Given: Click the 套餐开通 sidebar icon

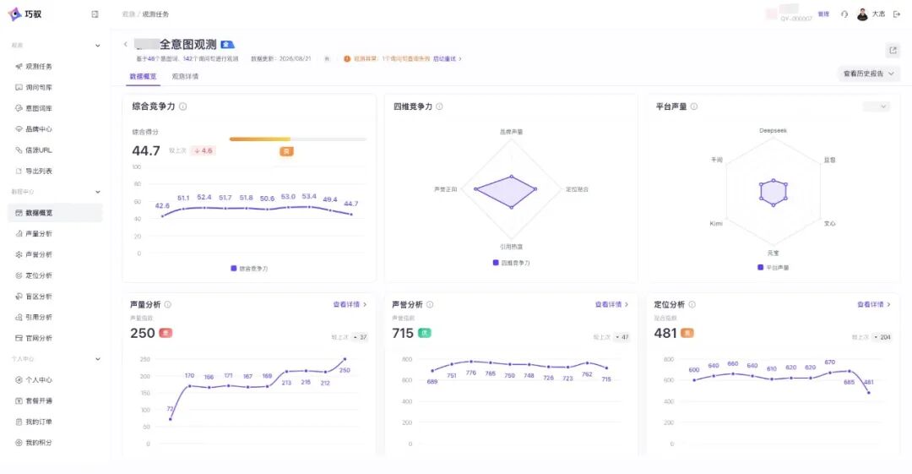Looking at the screenshot, I should [19, 400].
